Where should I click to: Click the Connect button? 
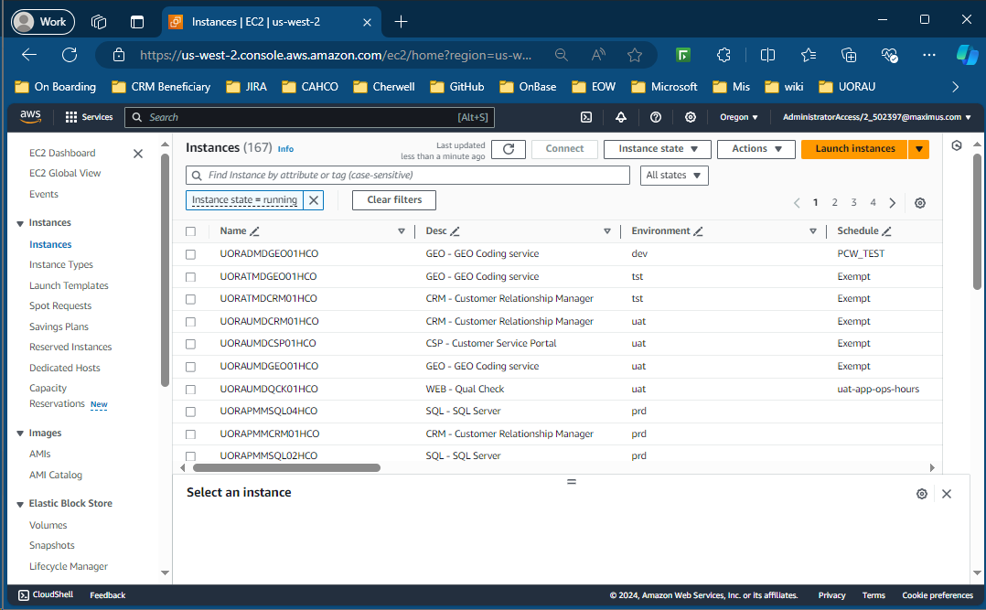click(x=564, y=149)
